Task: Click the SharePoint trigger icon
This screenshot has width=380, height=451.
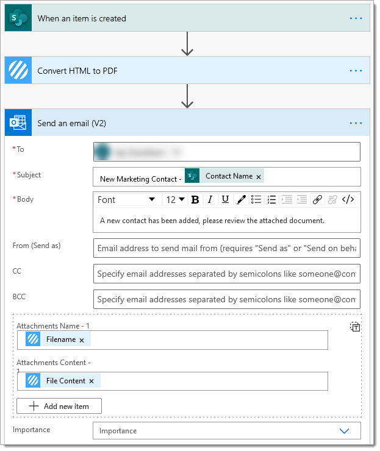Action: point(18,18)
